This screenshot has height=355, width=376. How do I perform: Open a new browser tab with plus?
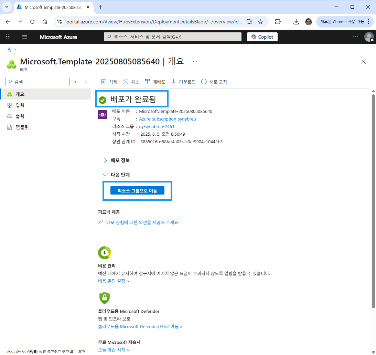point(100,7)
